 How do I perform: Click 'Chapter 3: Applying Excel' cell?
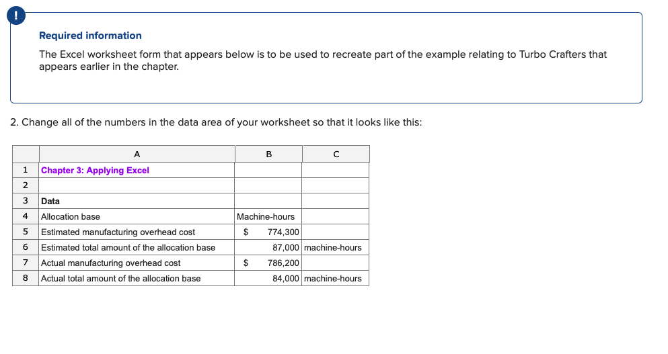pyautogui.click(x=137, y=170)
